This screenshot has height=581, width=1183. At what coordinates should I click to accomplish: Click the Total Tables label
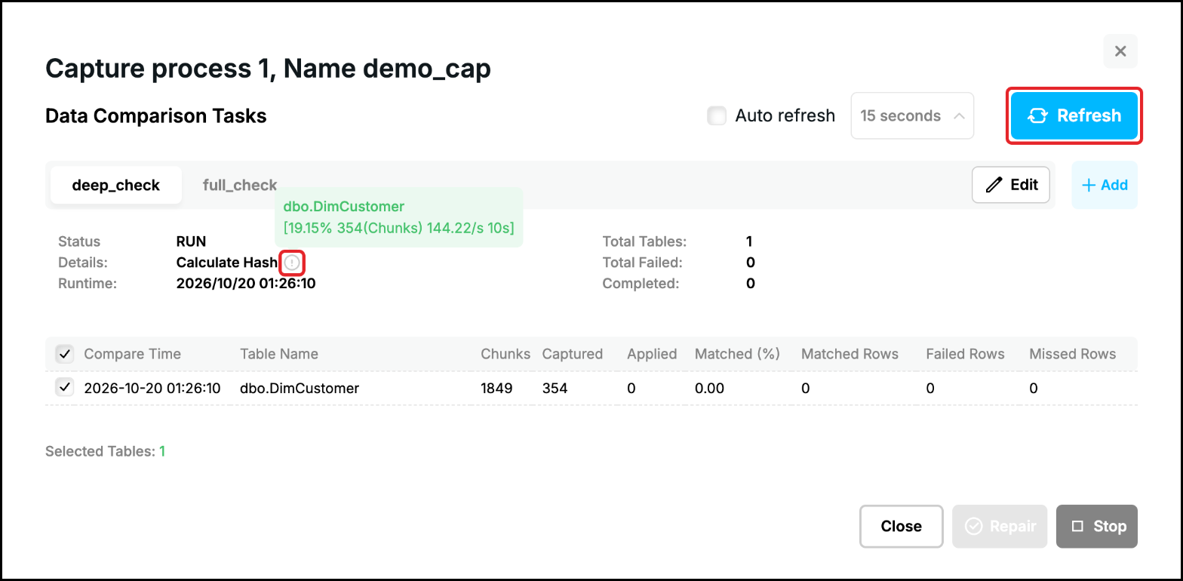click(x=644, y=241)
